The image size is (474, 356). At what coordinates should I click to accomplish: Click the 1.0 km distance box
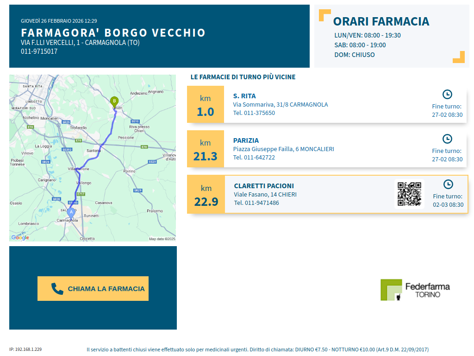pyautogui.click(x=206, y=104)
